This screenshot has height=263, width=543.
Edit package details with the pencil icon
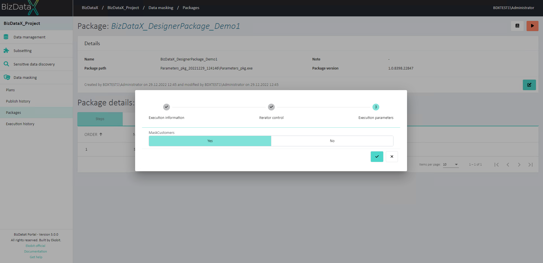pos(529,85)
